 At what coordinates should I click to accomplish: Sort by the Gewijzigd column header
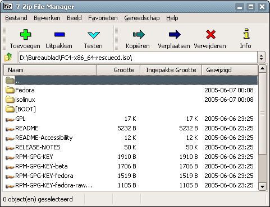[230, 70]
